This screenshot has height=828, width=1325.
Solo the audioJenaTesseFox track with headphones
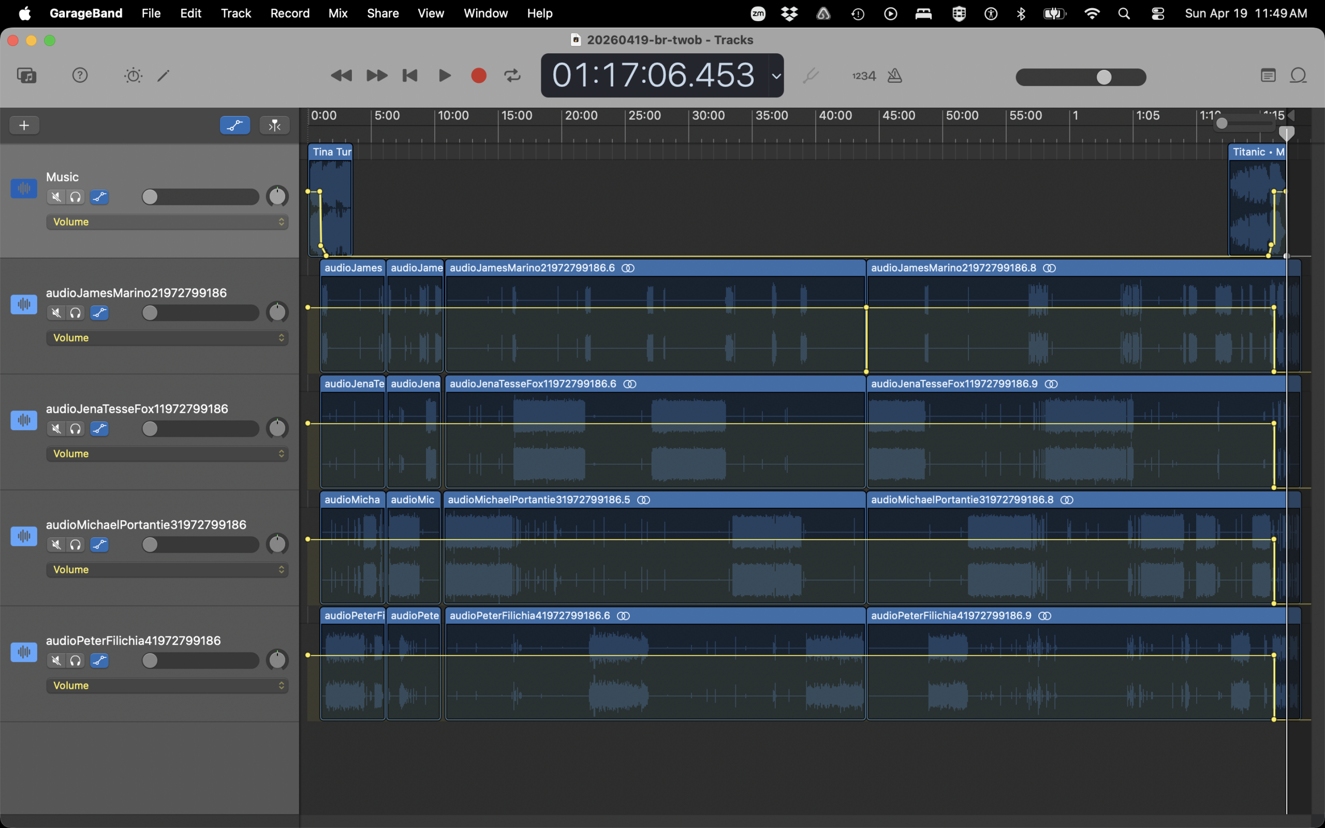tap(76, 429)
